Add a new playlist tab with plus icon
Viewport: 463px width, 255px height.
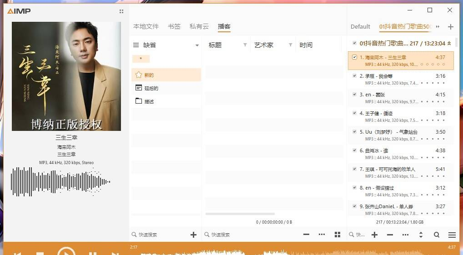[x=451, y=27]
